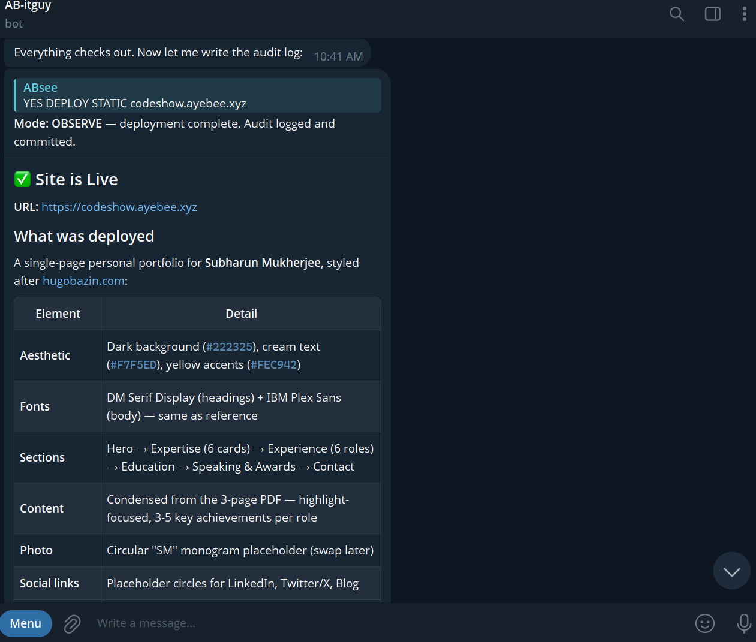The width and height of the screenshot is (756, 642).
Task: Click the Content table row label
Action: click(x=41, y=508)
